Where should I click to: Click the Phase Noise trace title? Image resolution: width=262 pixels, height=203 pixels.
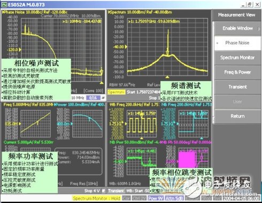(x=35, y=12)
